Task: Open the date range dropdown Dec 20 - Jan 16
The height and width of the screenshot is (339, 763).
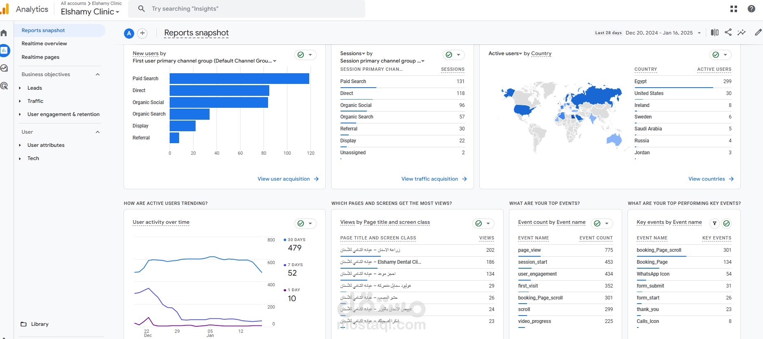Action: coord(663,33)
